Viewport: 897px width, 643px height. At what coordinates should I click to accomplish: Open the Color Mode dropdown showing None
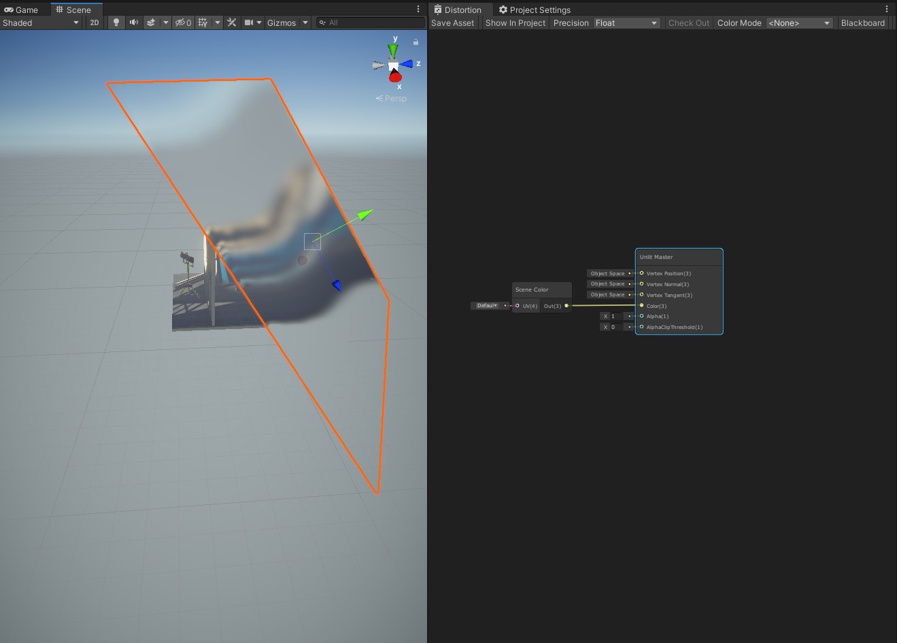(x=800, y=22)
